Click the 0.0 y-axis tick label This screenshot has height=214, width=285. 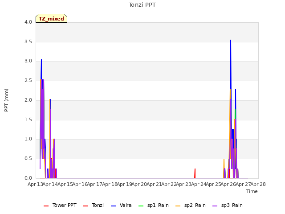coord(28,178)
